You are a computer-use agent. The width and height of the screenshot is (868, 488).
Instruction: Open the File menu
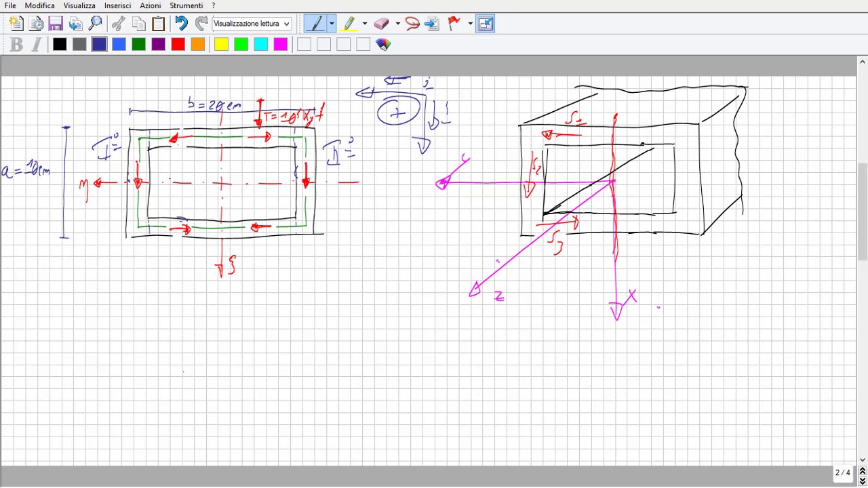tap(10, 5)
